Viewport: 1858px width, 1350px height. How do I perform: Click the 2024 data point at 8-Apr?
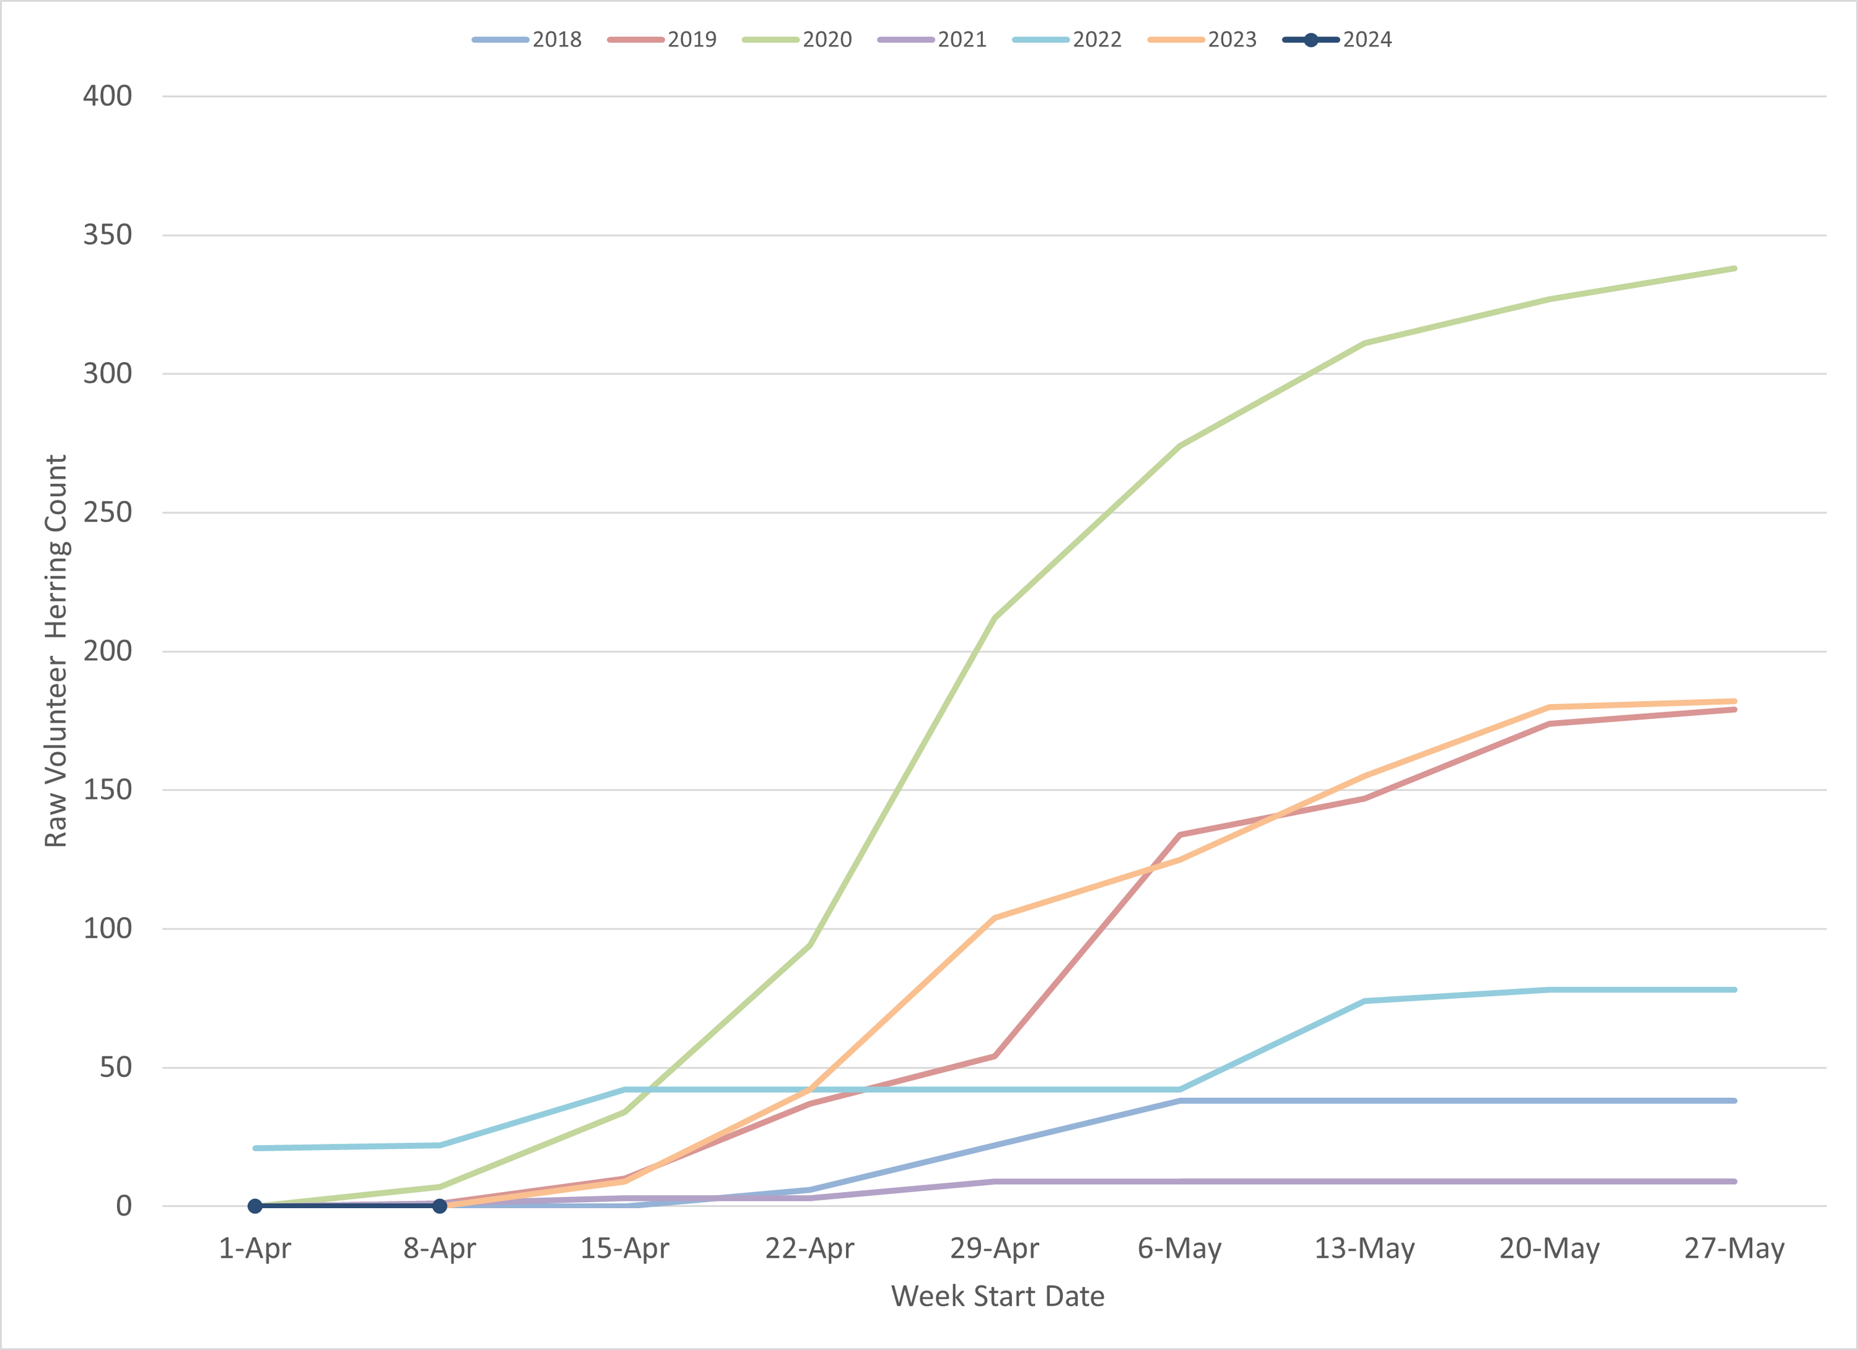tap(440, 1206)
